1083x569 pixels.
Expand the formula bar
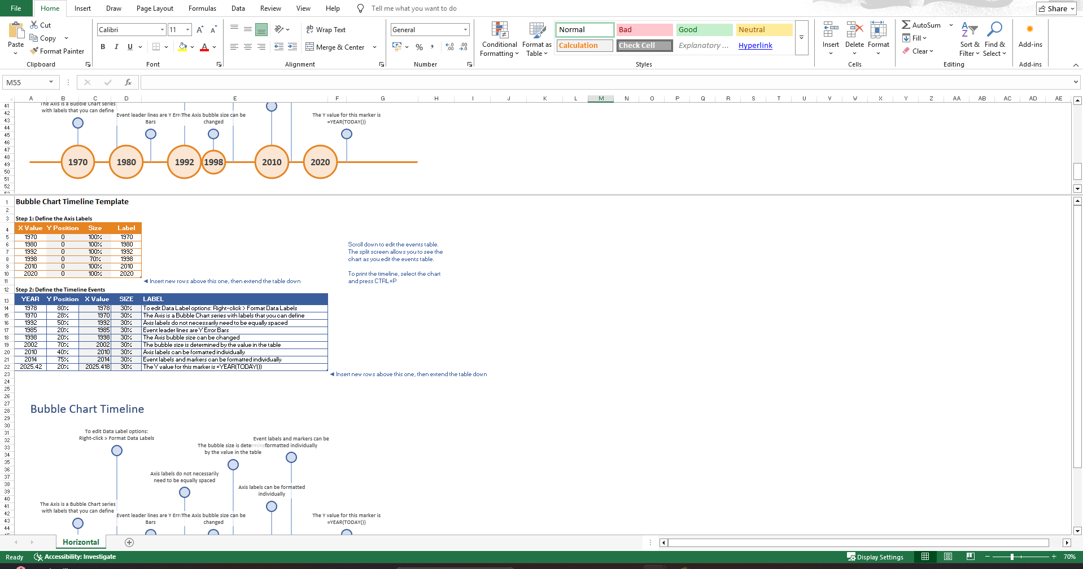click(x=1075, y=82)
